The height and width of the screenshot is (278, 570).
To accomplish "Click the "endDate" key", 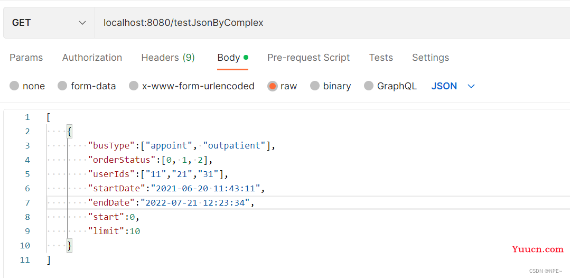I will pyautogui.click(x=111, y=202).
